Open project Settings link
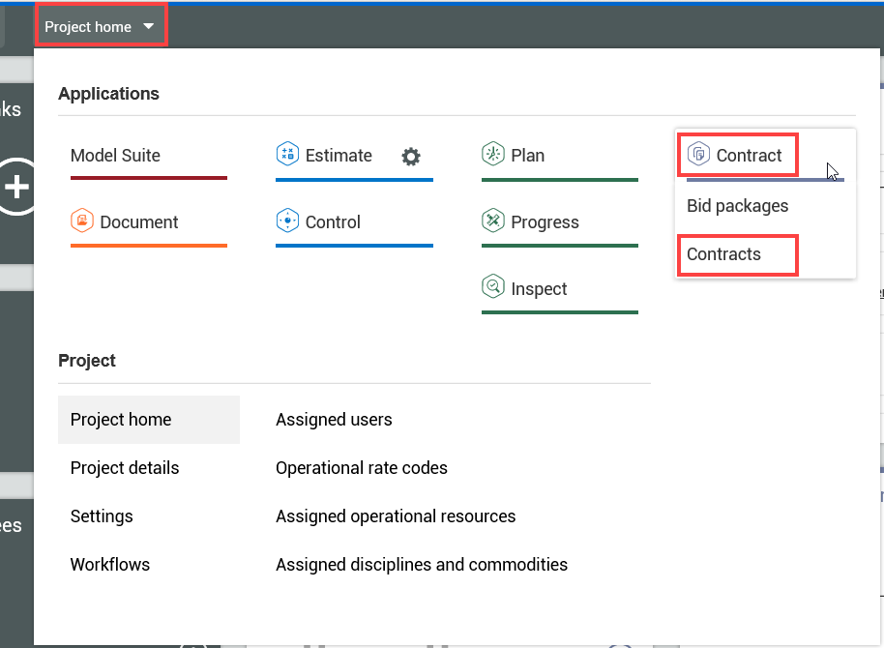This screenshot has width=884, height=648. click(102, 516)
